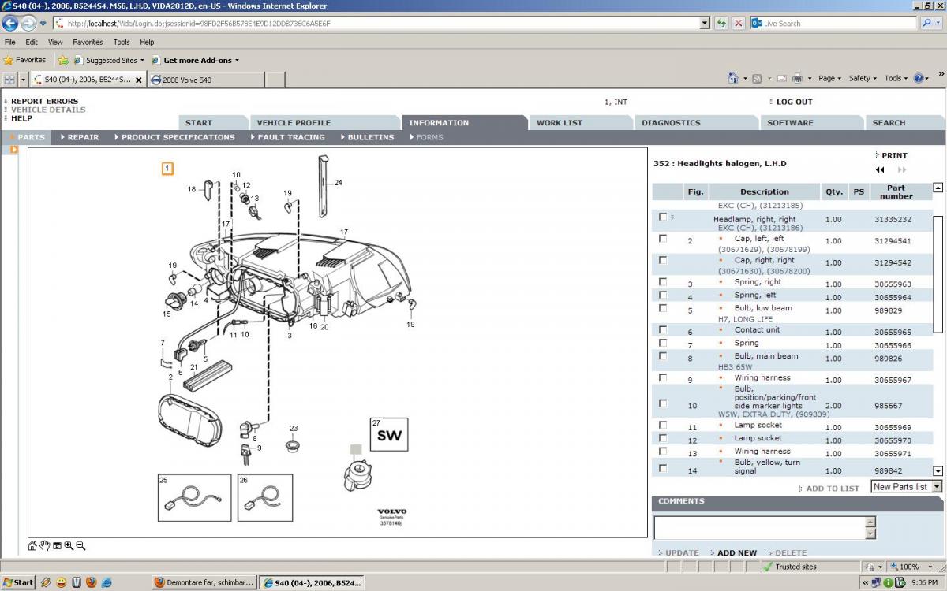This screenshot has height=591, width=947.
Task: Check the Wiring harness 30655967 checkbox
Action: [663, 377]
